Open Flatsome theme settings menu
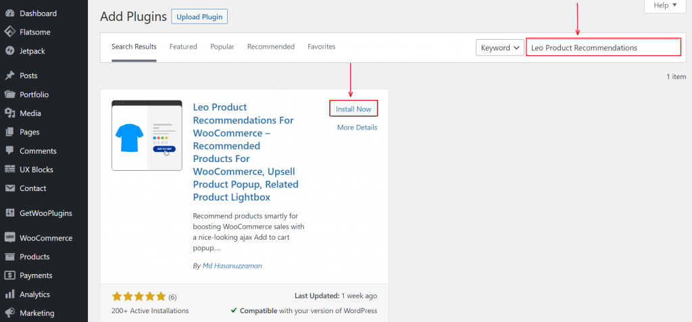 [35, 32]
